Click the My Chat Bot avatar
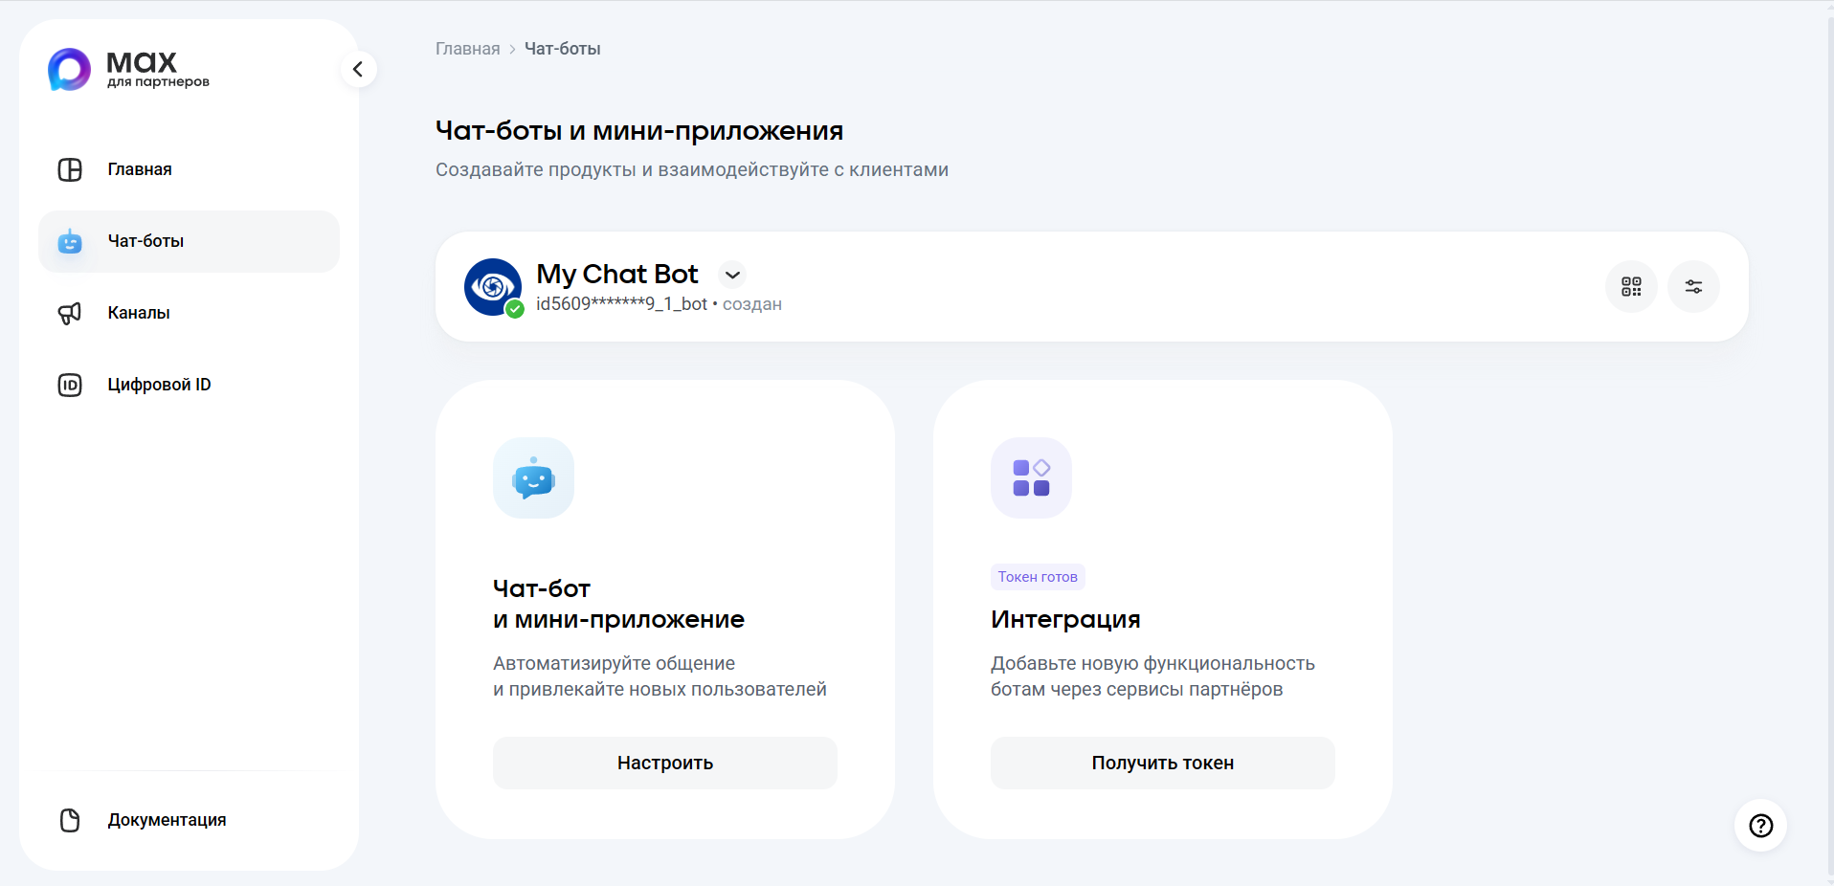 point(493,286)
